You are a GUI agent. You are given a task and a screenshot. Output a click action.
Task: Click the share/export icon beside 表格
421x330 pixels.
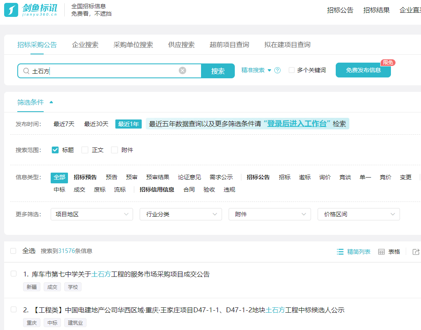pyautogui.click(x=417, y=251)
